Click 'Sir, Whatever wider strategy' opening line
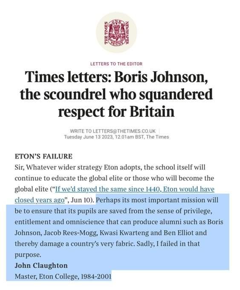Image resolution: width=240 pixels, height=290 pixels. [x=58, y=167]
